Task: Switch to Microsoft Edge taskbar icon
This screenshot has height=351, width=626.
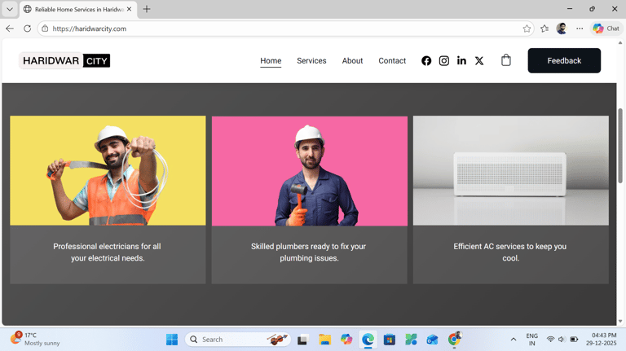Action: (x=368, y=340)
